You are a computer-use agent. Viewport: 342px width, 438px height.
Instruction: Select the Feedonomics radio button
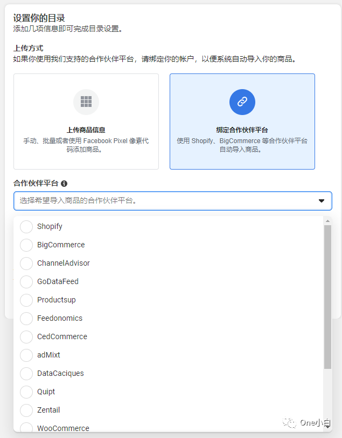26,319
